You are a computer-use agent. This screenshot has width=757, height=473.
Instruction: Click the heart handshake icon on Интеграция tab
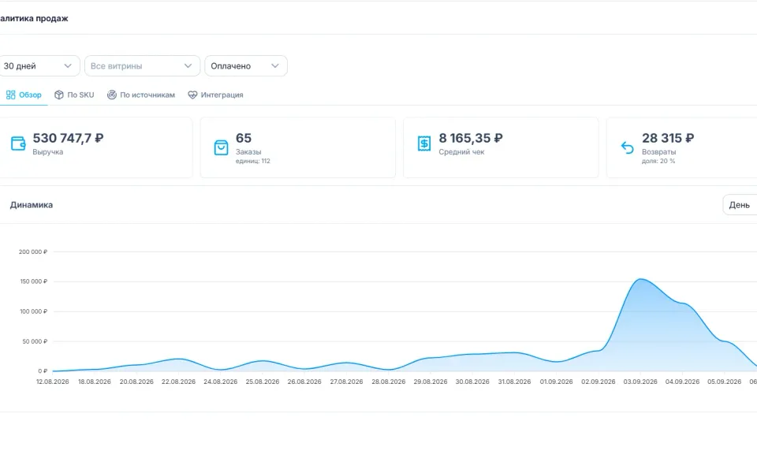click(x=192, y=95)
